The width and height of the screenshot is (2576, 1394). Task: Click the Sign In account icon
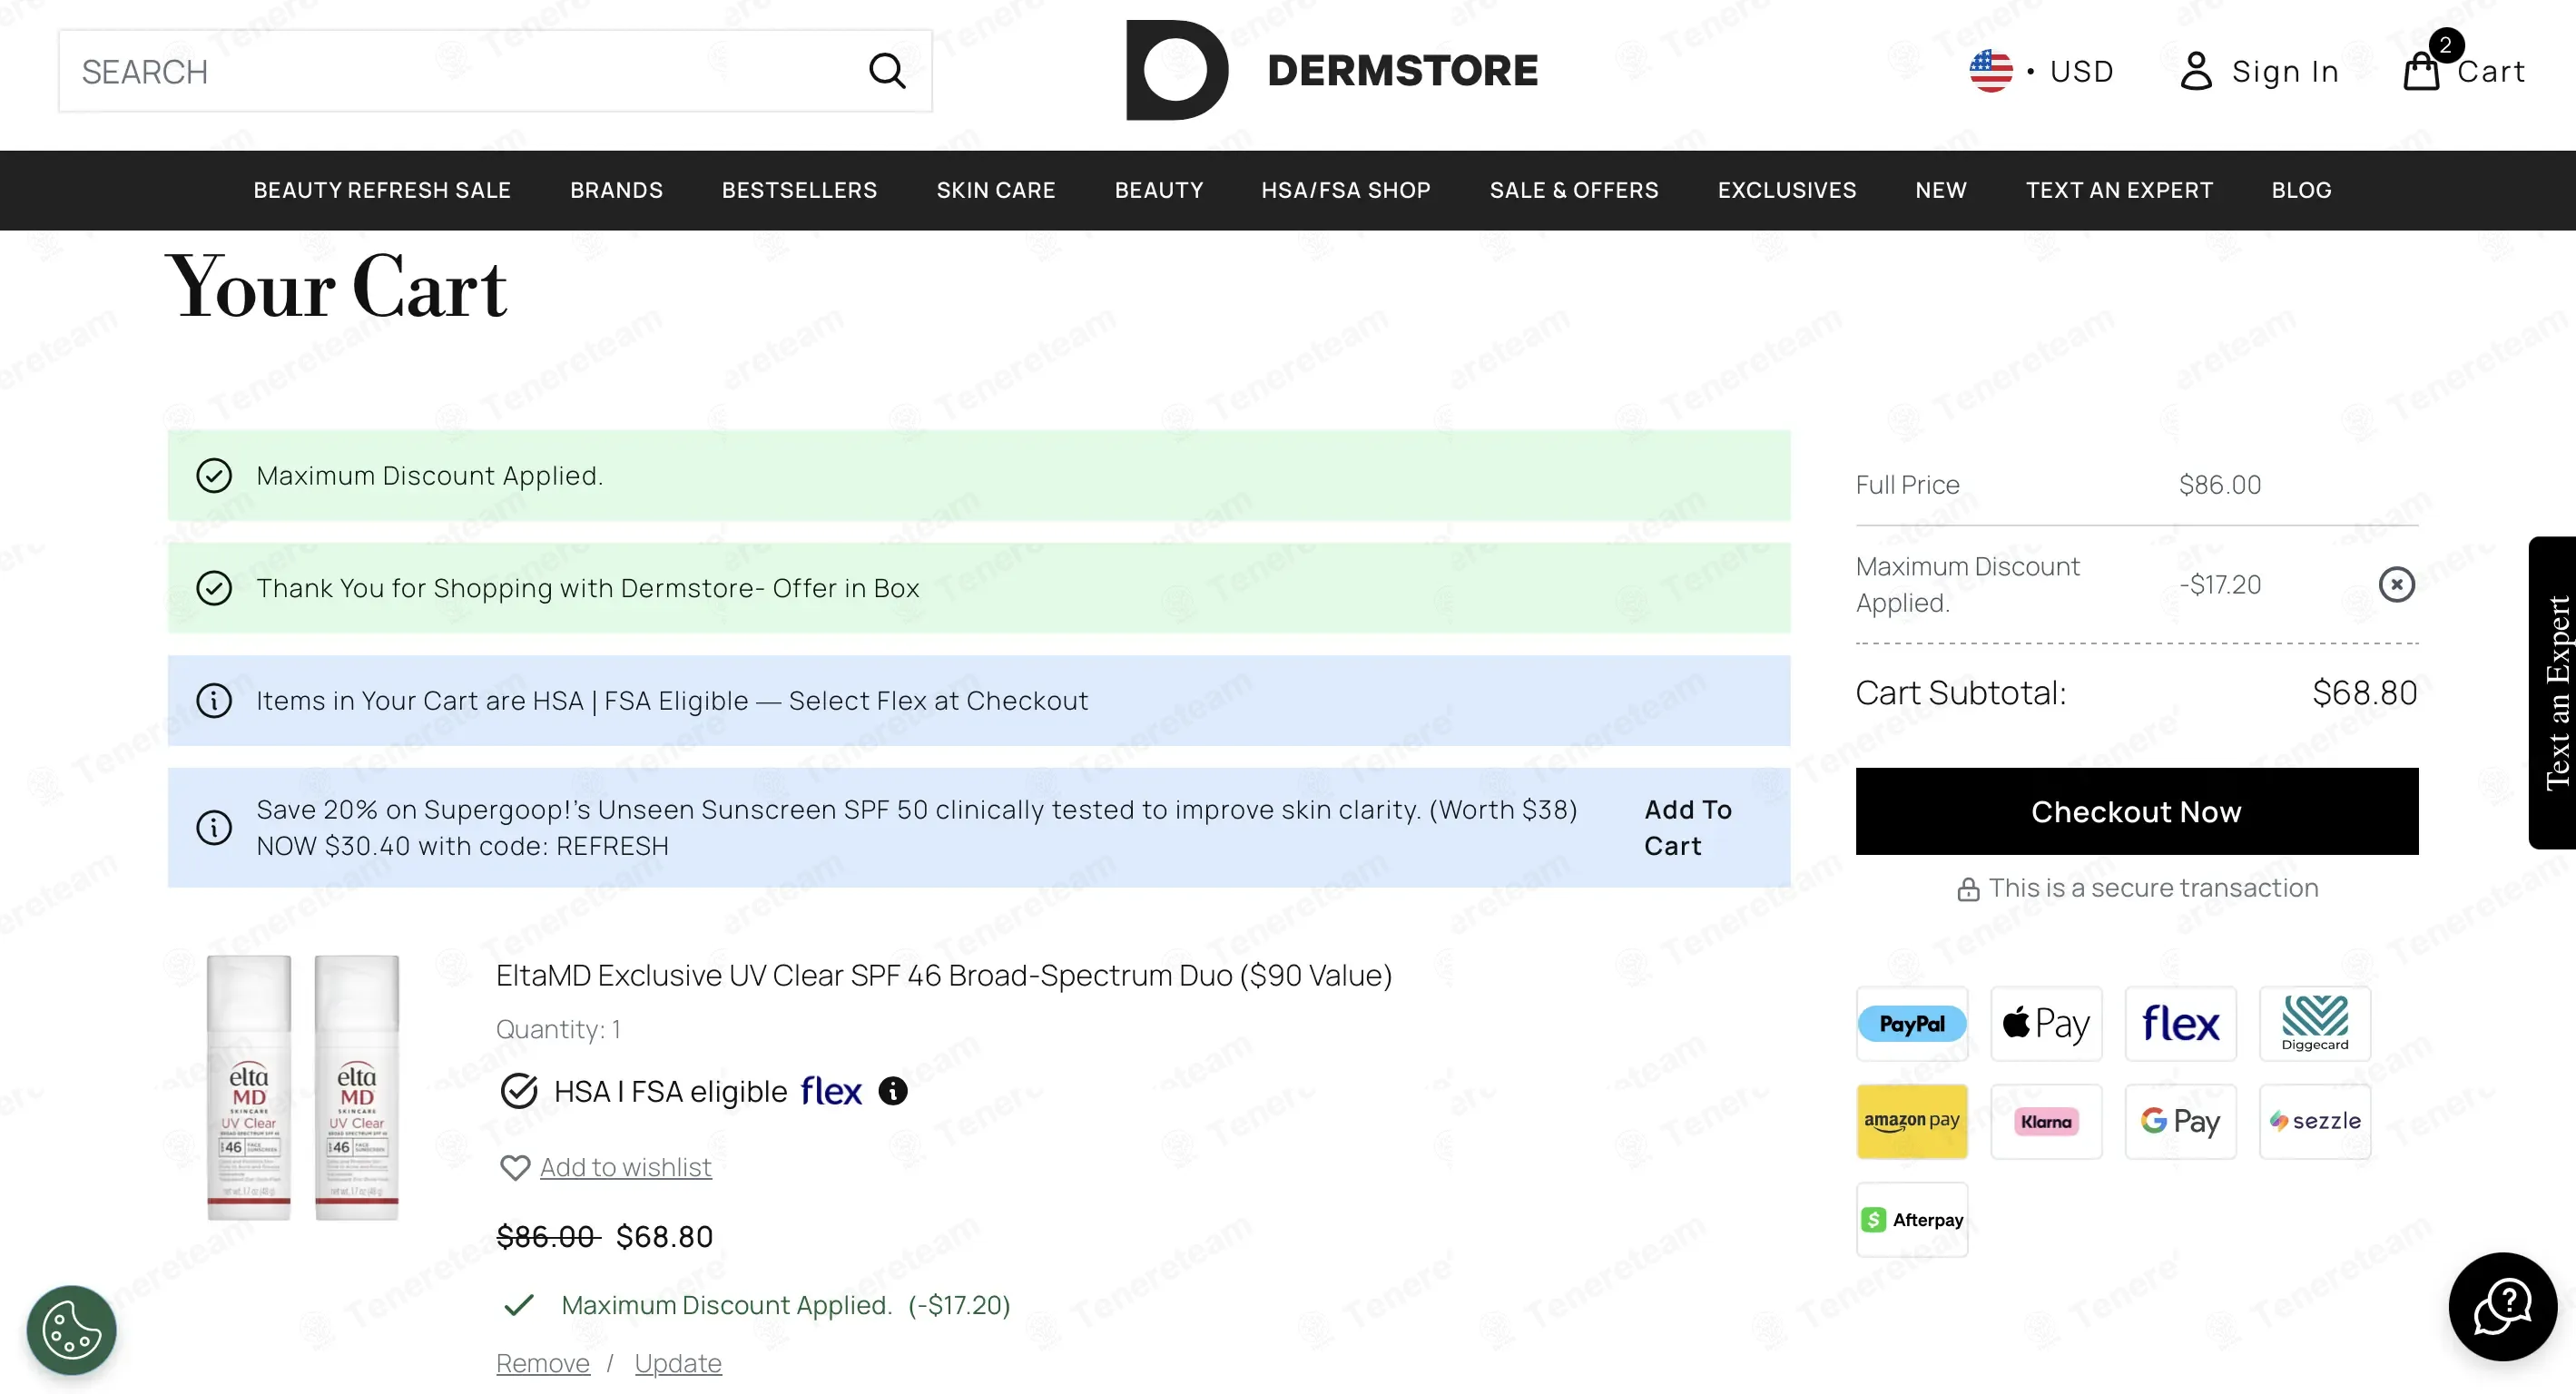click(x=2196, y=71)
